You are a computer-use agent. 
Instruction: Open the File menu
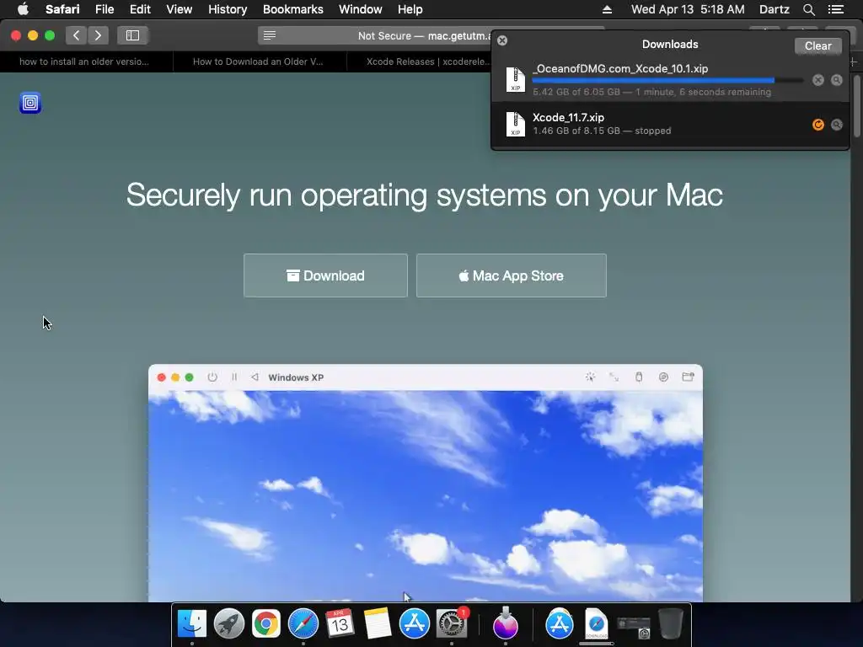105,9
